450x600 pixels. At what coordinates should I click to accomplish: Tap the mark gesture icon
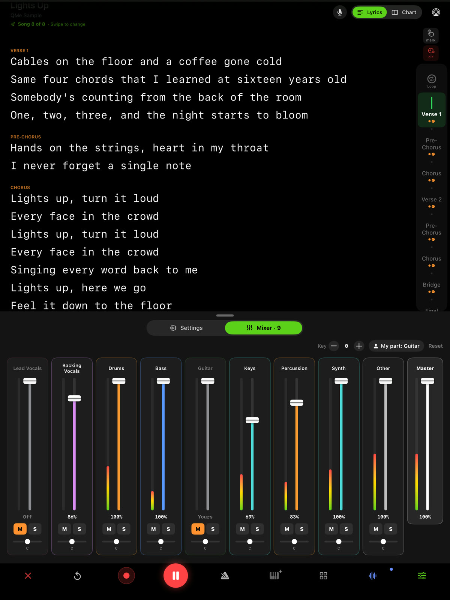click(431, 36)
